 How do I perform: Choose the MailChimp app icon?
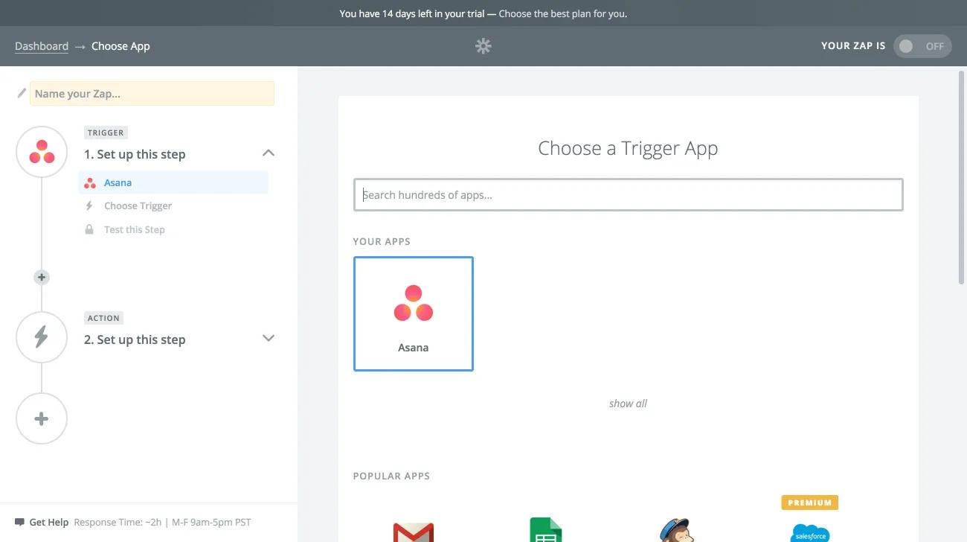pos(676,530)
